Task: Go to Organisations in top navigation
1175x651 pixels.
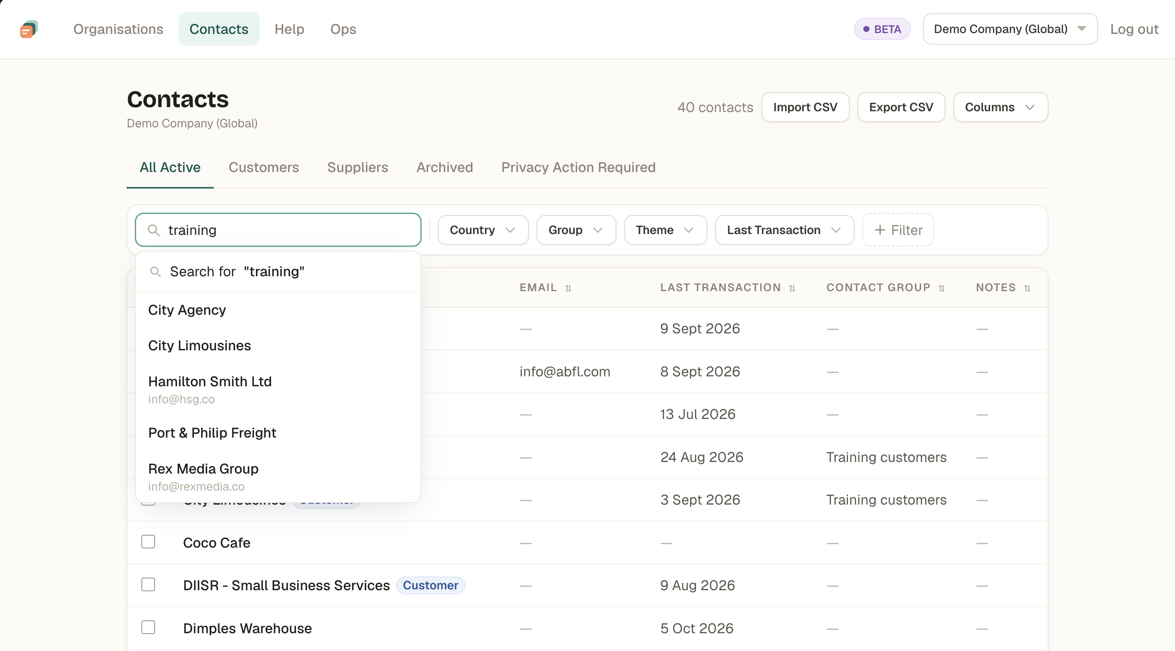Action: click(x=118, y=29)
